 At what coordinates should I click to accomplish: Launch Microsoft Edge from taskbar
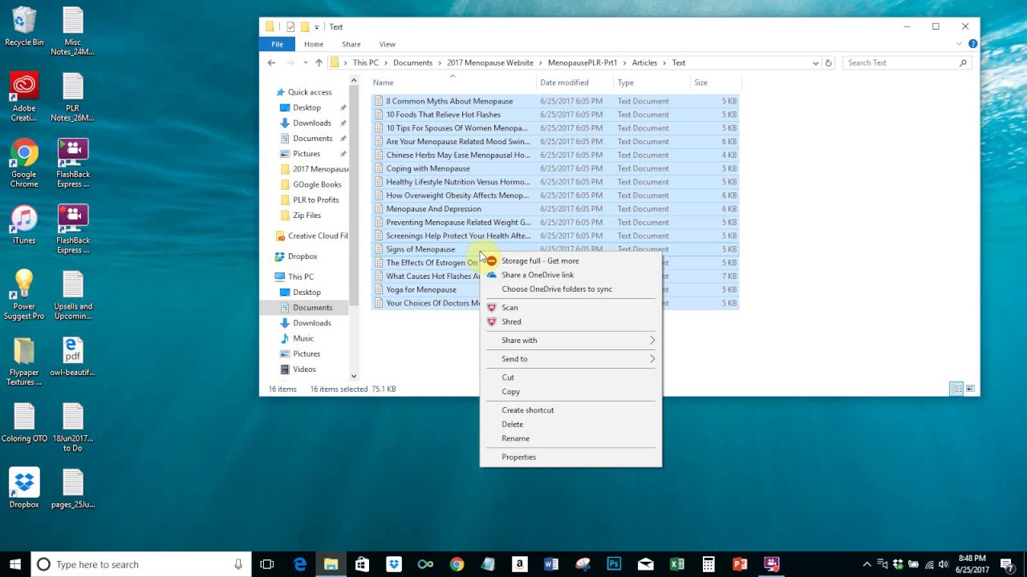(x=300, y=564)
